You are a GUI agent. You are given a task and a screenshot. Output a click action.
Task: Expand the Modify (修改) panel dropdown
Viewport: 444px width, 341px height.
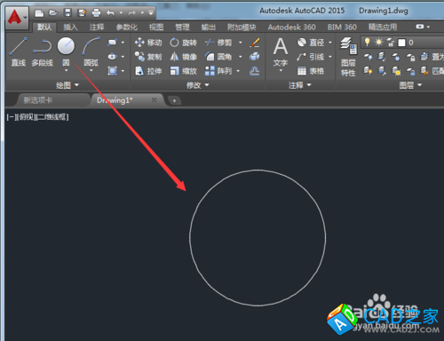tap(198, 85)
